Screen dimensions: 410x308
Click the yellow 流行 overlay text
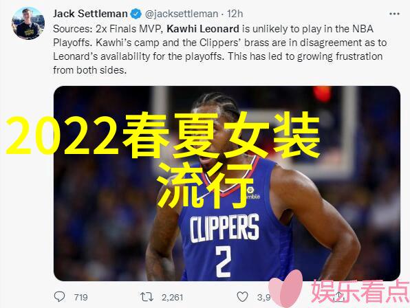point(205,185)
